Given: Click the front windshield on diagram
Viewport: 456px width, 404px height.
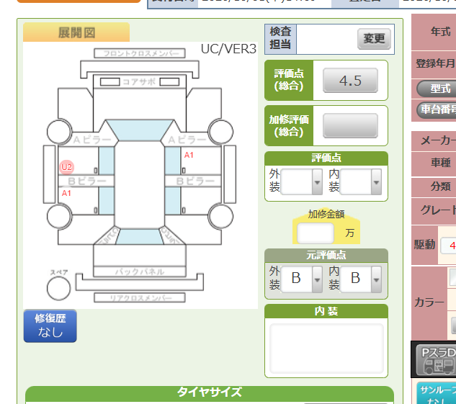Looking at the screenshot, I should click(140, 130).
